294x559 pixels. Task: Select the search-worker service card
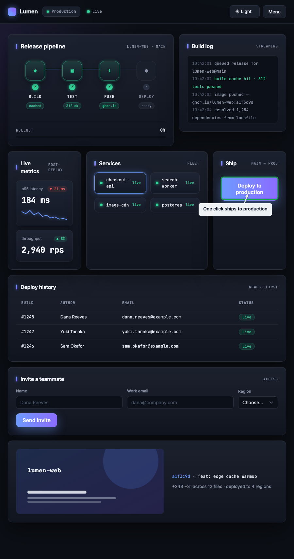pyautogui.click(x=175, y=183)
